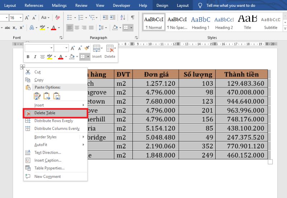Choose paste as Picture option

57,96
